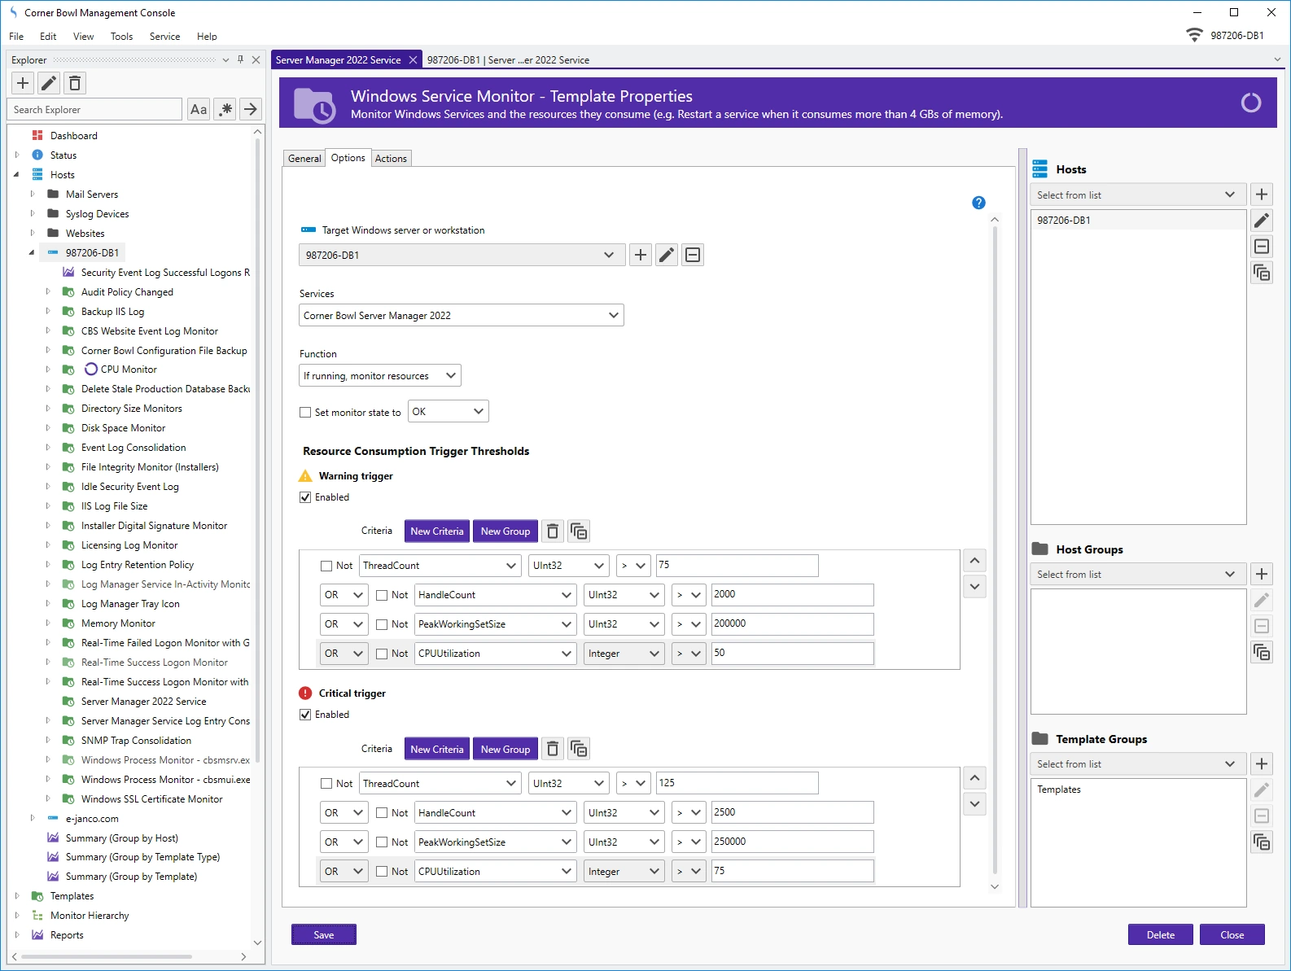Open the Services dropdown
This screenshot has width=1291, height=971.
tap(461, 316)
